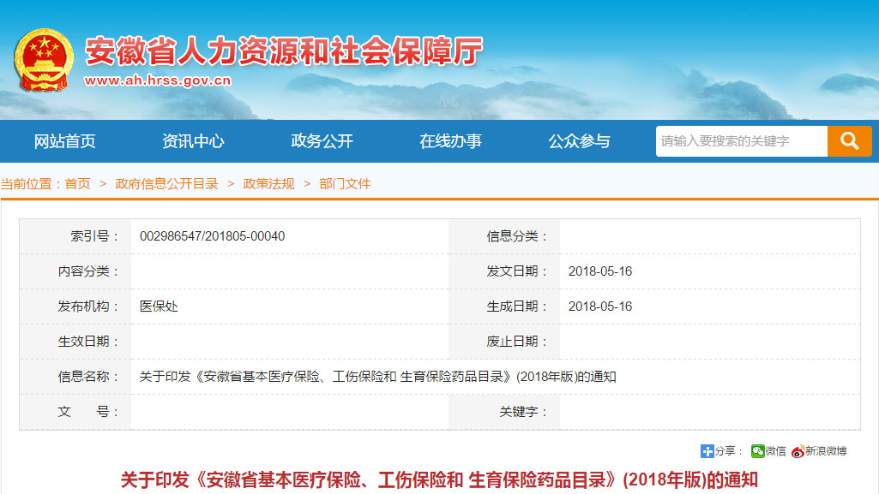Click the 废止日期 label cell
879x494 pixels.
[504, 342]
